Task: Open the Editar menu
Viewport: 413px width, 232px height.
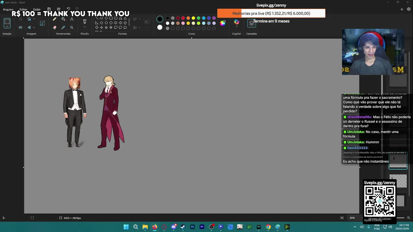Action: pos(23,9)
